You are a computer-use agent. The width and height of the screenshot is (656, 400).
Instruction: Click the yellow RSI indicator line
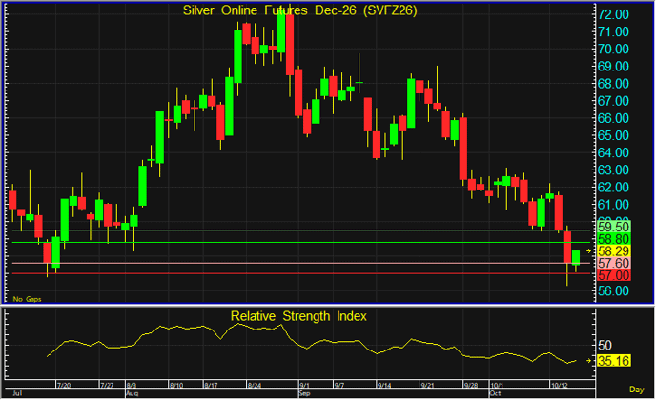[312, 344]
